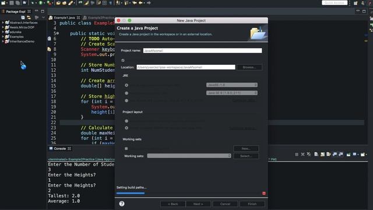Image resolution: width=373 pixels, height=210 pixels.
Task: Click the Word Wrap icon in Console toolbar
Action: pyautogui.click(x=329, y=155)
